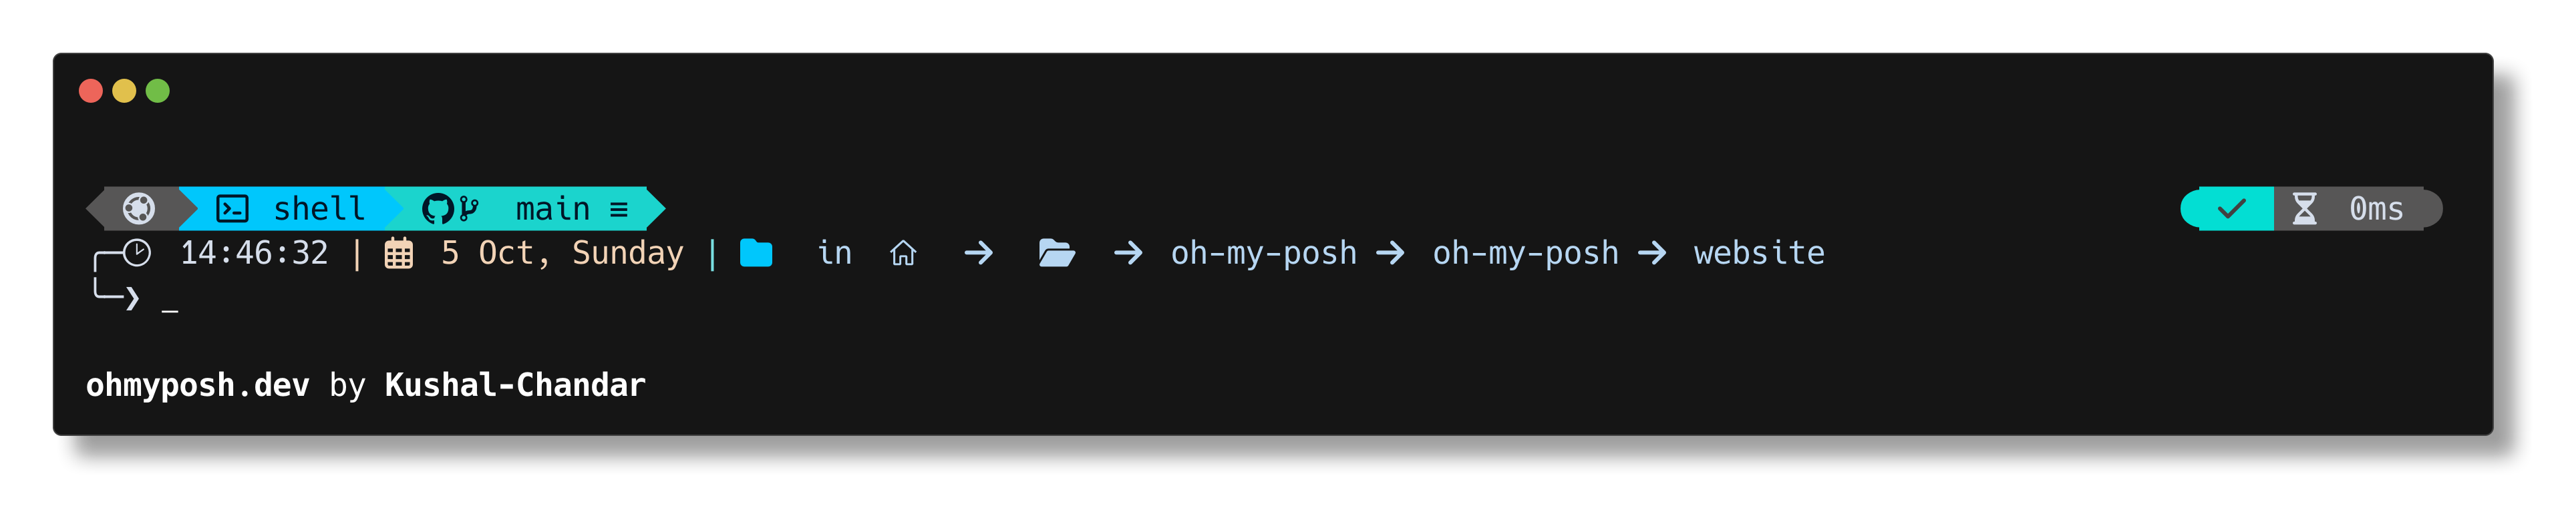Click the git branch icon
The image size is (2568, 510).
click(x=468, y=208)
